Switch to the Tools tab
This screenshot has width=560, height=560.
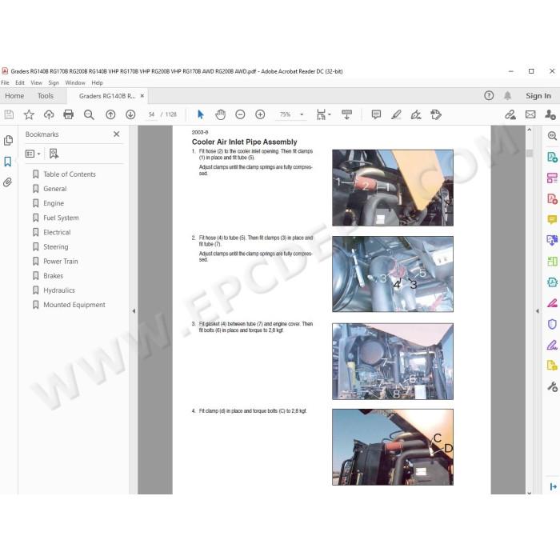point(46,96)
